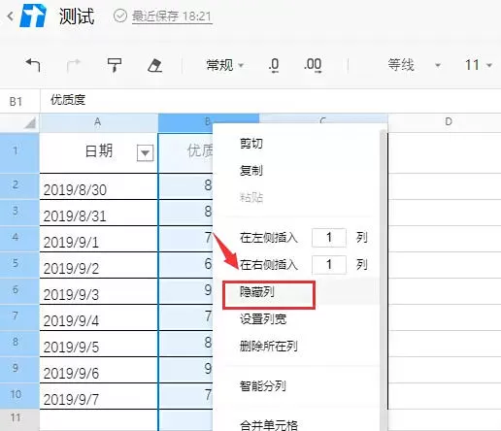Image resolution: width=501 pixels, height=431 pixels.
Task: Edit column count for right insertion
Action: click(329, 264)
